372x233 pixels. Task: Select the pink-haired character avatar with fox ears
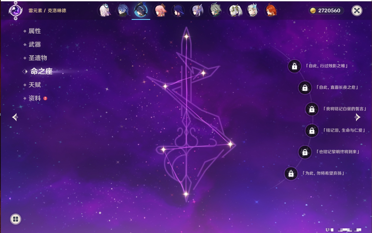(x=160, y=11)
